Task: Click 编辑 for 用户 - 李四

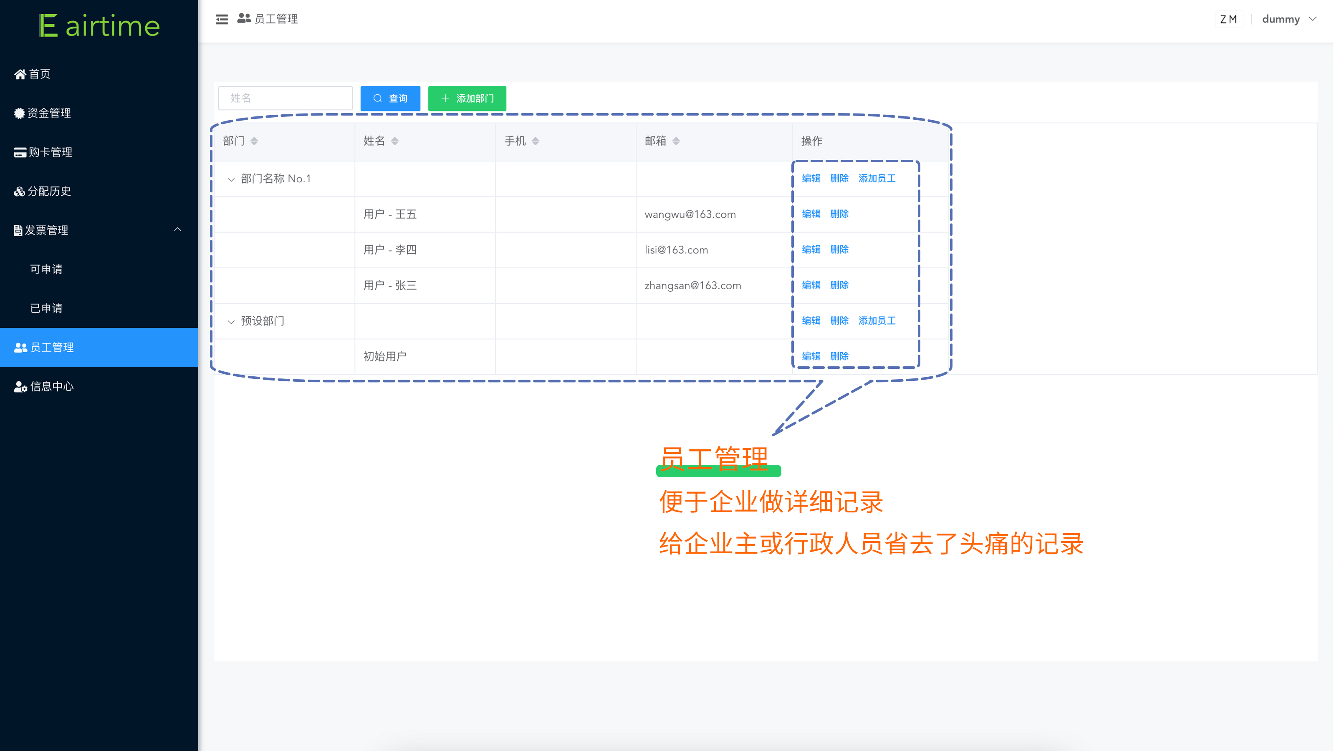Action: (811, 250)
